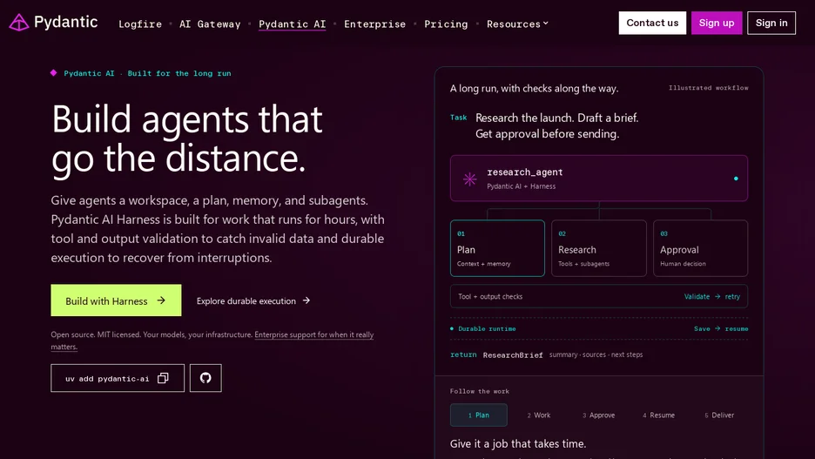Click the 'ResearchBrief' return text
This screenshot has width=815, height=459.
point(513,355)
